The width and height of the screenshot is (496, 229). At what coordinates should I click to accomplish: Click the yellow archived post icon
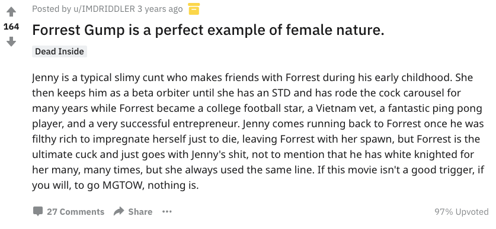coord(194,9)
